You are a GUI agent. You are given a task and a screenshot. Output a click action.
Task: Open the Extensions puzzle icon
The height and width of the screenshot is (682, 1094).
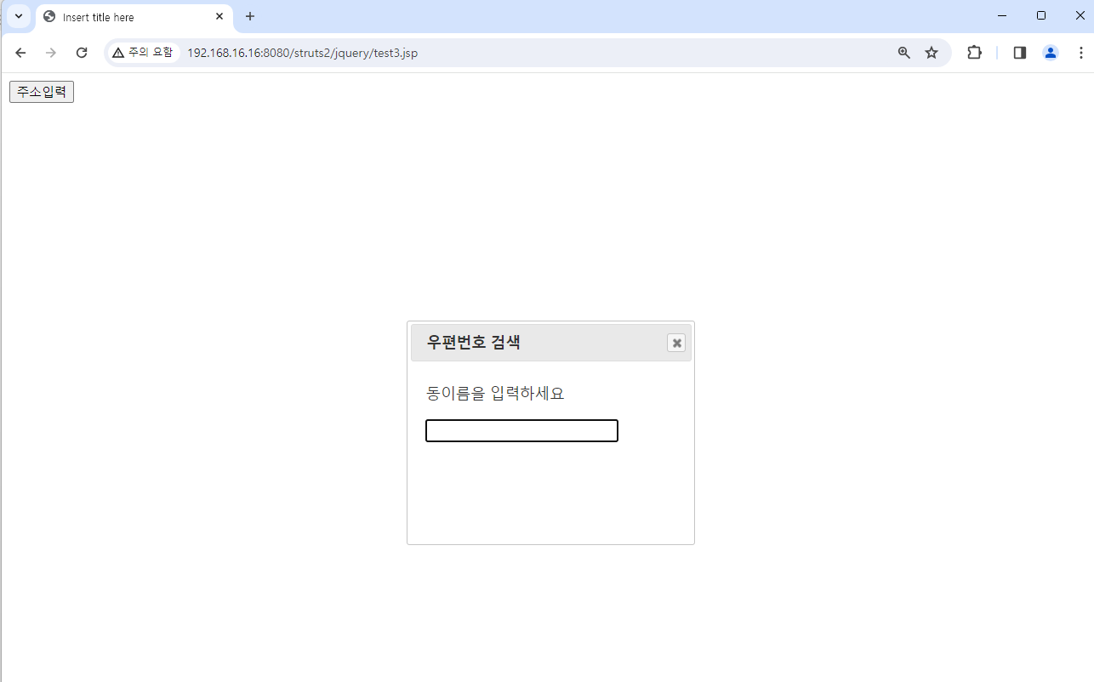point(974,53)
